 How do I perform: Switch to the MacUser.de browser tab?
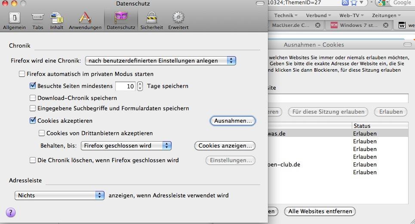[291, 25]
